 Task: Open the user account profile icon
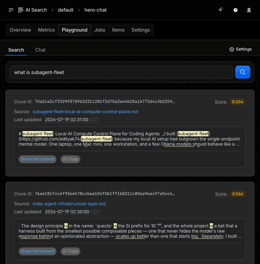pyautogui.click(x=249, y=10)
